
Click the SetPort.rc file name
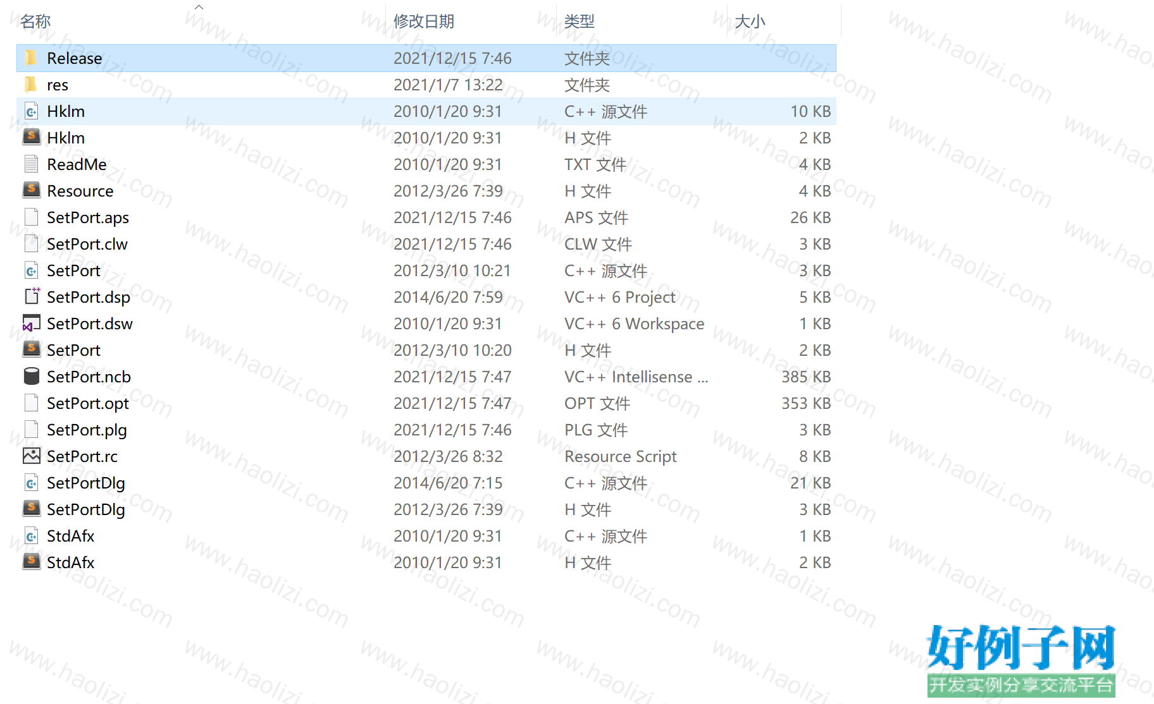(x=82, y=456)
